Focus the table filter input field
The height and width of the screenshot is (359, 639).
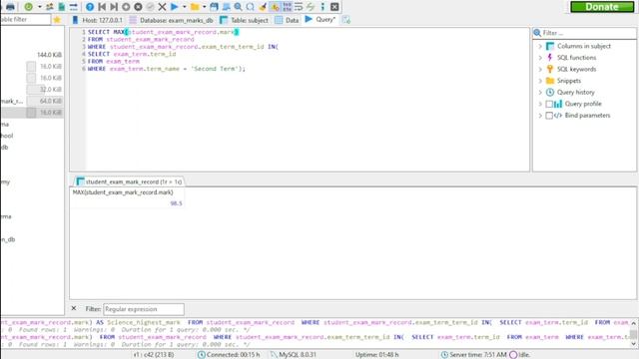click(25, 20)
